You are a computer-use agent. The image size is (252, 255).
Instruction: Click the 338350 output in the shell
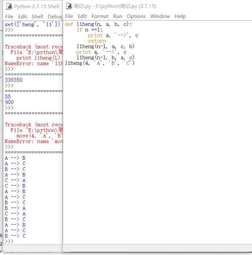click(x=14, y=80)
